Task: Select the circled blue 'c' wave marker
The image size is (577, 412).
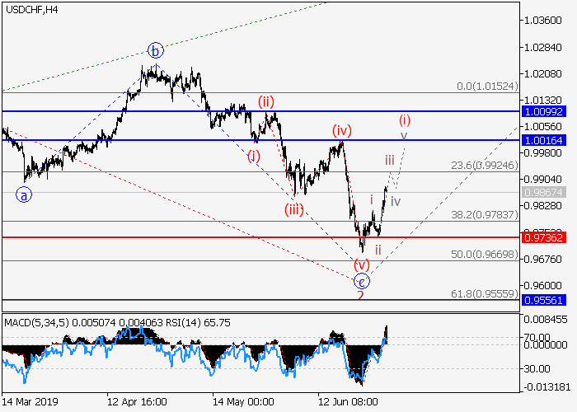Action: tap(361, 282)
